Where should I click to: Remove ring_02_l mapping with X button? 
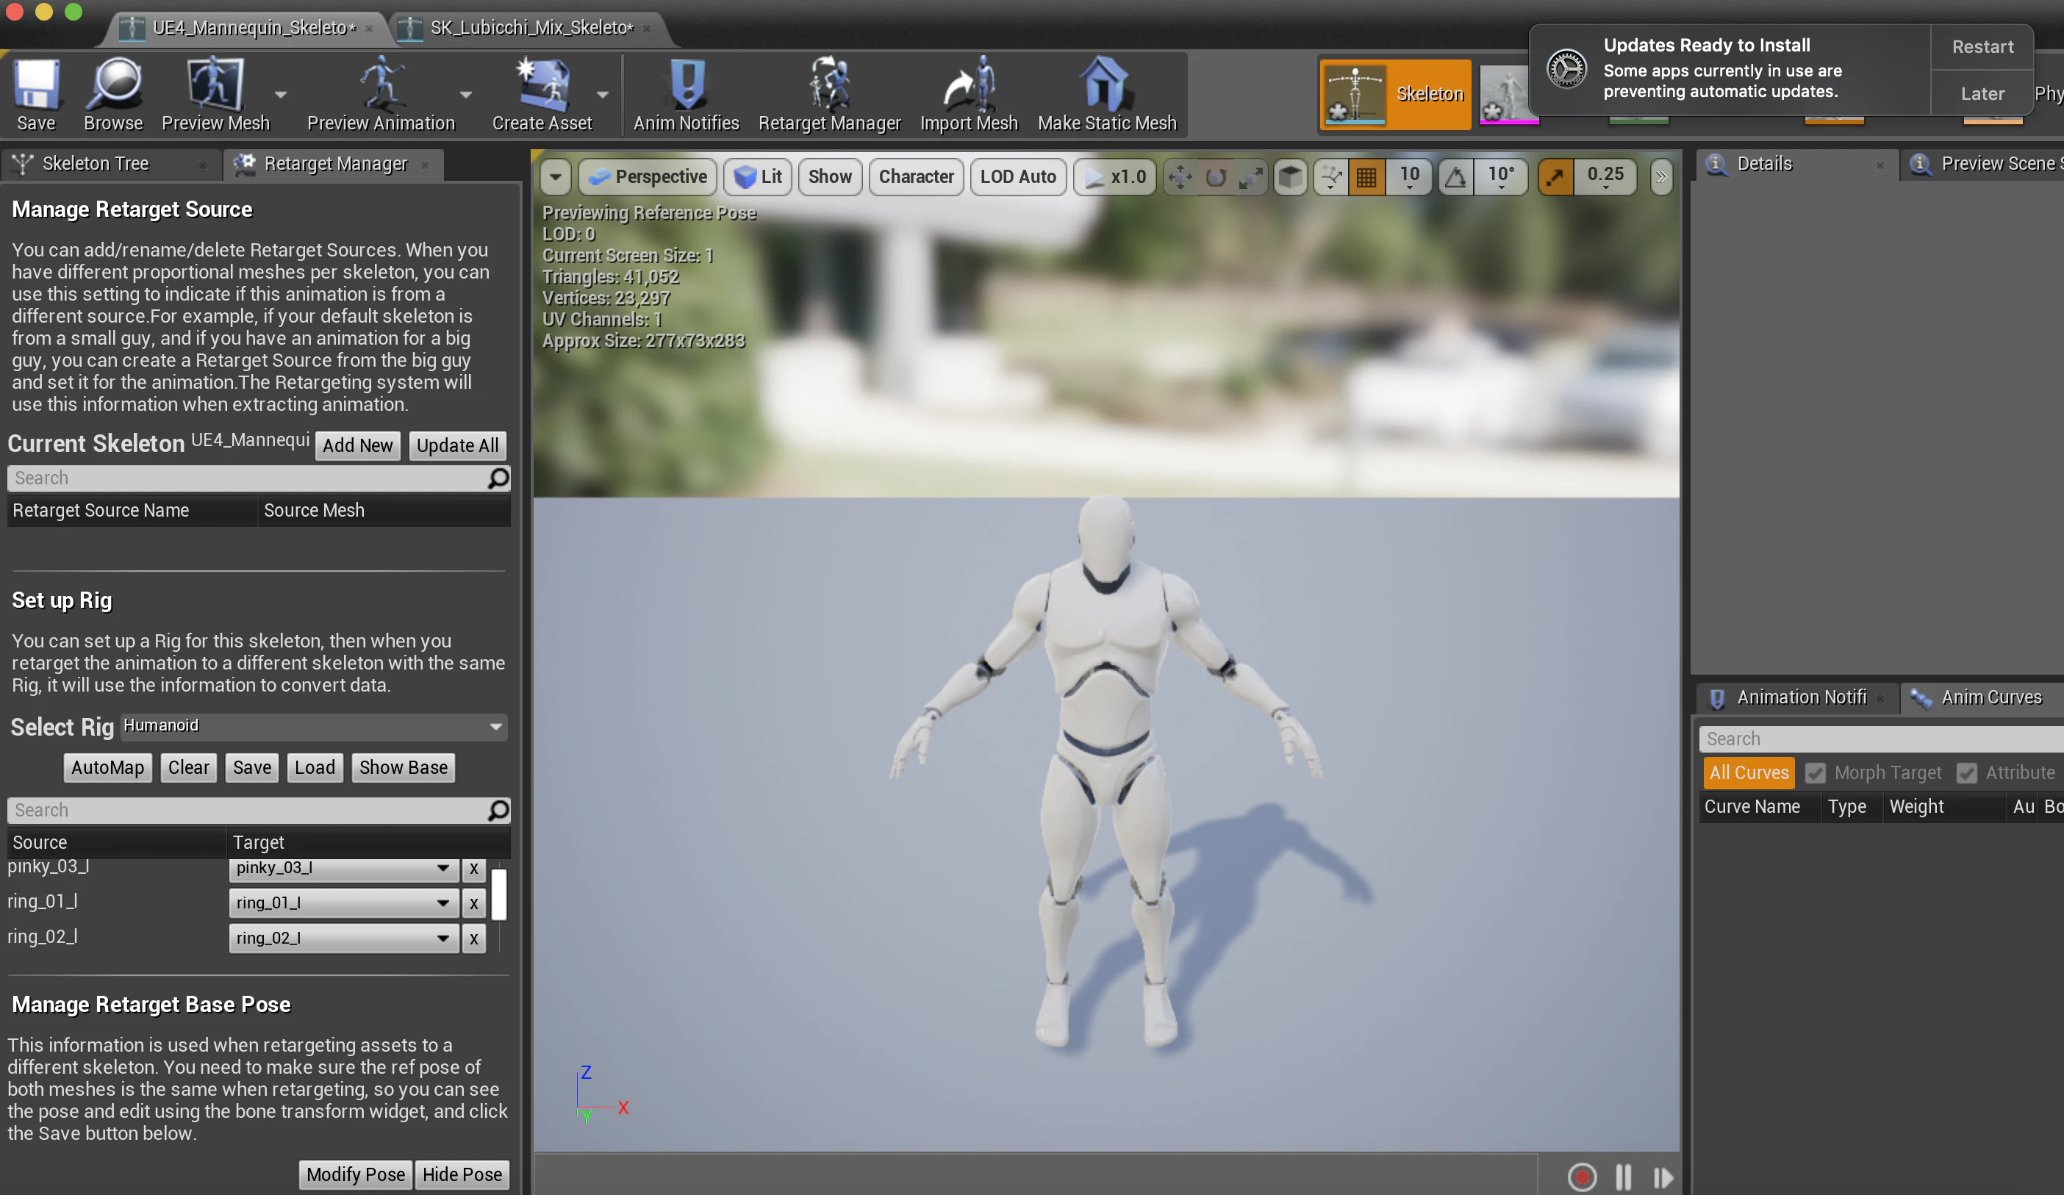473,939
